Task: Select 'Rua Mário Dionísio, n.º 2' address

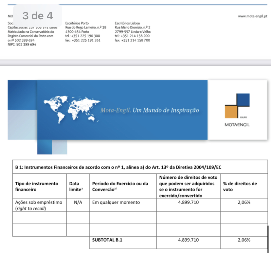Action: pyautogui.click(x=133, y=27)
